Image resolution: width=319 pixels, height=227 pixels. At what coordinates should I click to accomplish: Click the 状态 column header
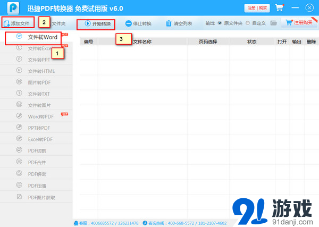(x=251, y=41)
